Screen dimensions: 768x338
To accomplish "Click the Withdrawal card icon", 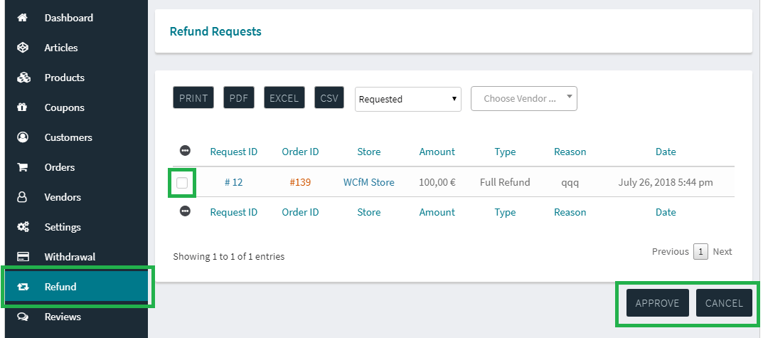I will pyautogui.click(x=23, y=257).
